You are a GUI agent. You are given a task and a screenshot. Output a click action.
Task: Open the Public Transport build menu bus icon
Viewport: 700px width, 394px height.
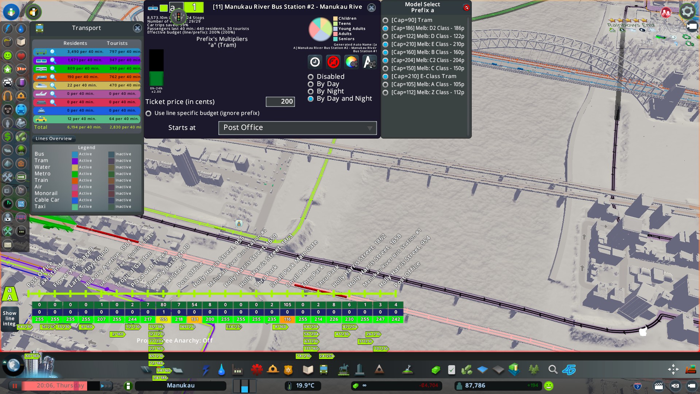pyautogui.click(x=323, y=370)
